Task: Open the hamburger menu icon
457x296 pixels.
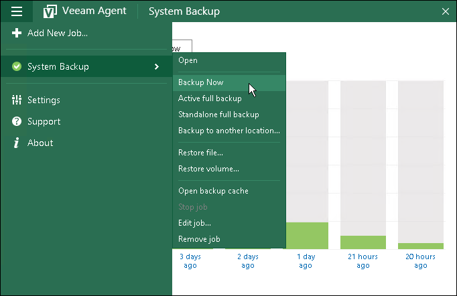Action: (x=17, y=11)
